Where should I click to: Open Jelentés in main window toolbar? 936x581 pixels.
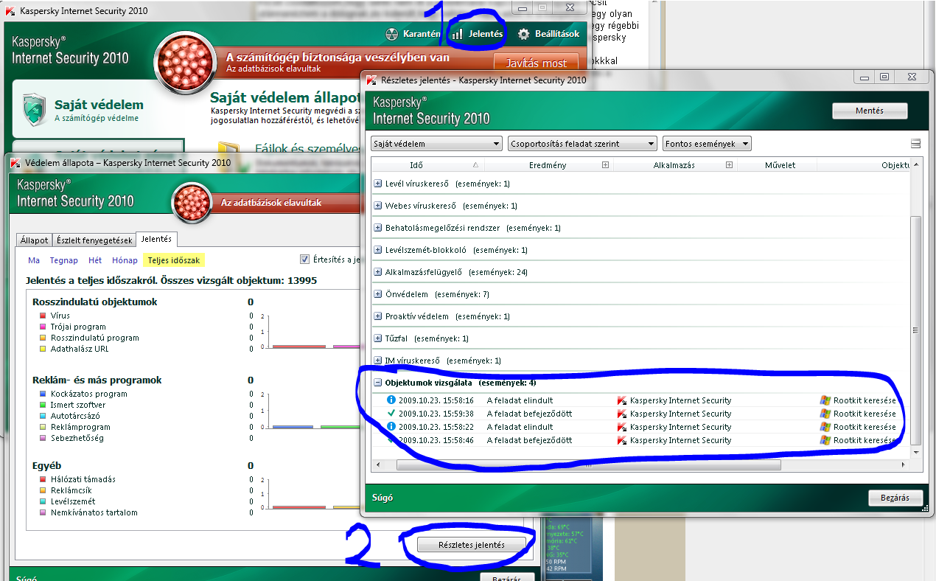click(x=478, y=34)
